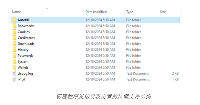Screen dimensions: 200x105
Task: Click the IP.txt file name
Action: 22,79
